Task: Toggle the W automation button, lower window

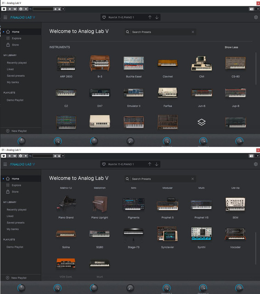Action: [15, 156]
